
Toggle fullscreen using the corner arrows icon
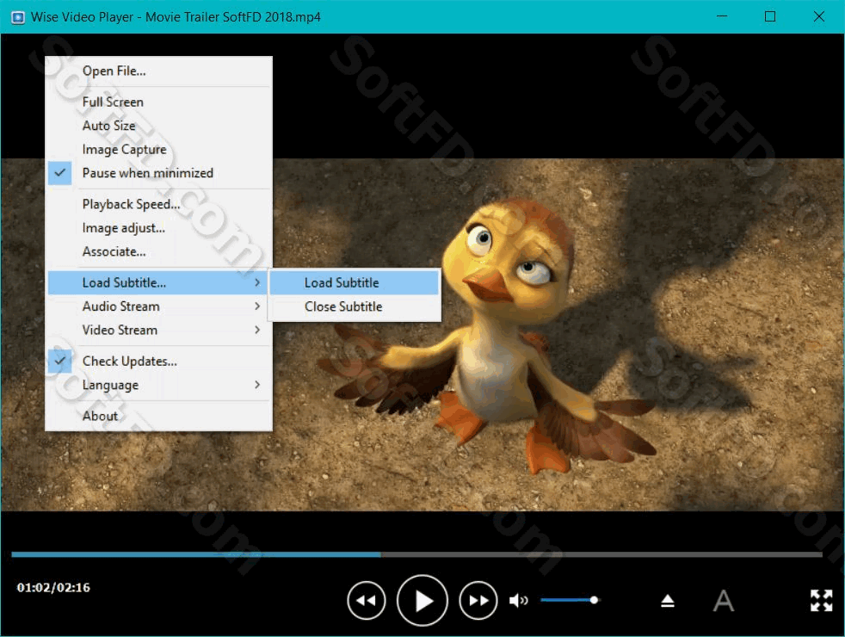[821, 600]
